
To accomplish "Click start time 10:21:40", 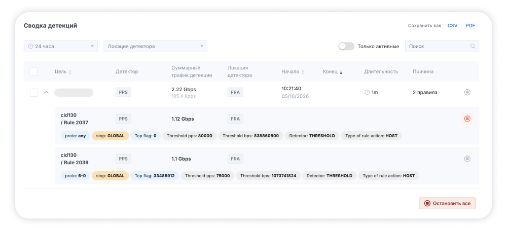I will click(292, 89).
